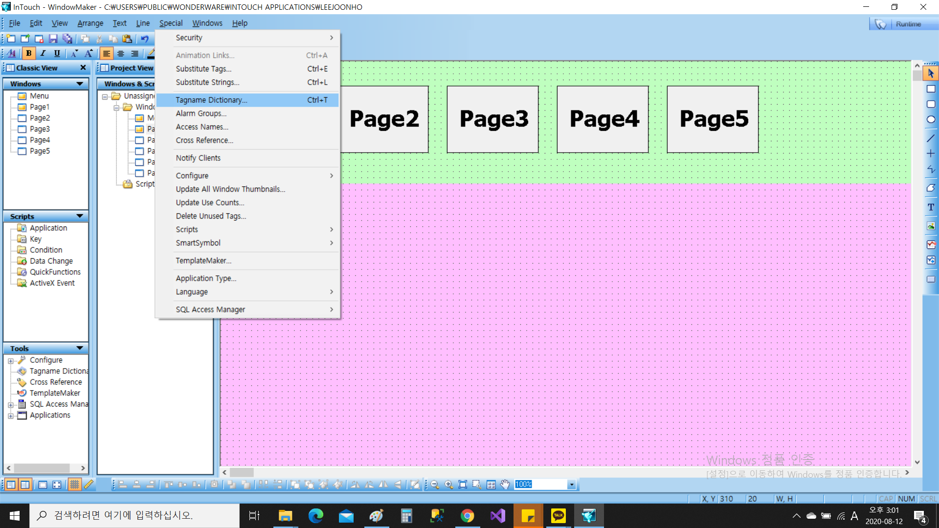Close the Classic View panel
This screenshot has height=528, width=939.
(83, 67)
